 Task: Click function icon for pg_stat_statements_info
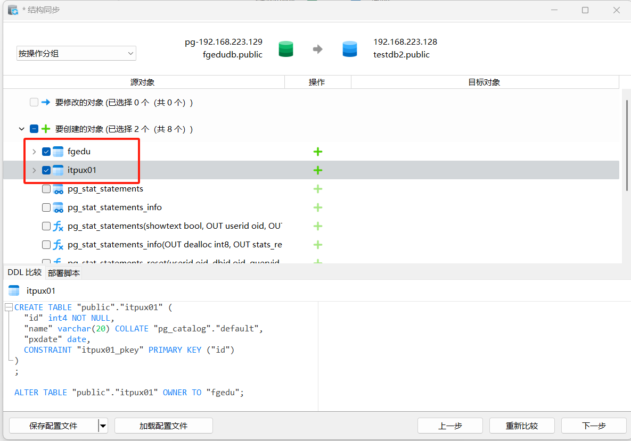(x=58, y=245)
